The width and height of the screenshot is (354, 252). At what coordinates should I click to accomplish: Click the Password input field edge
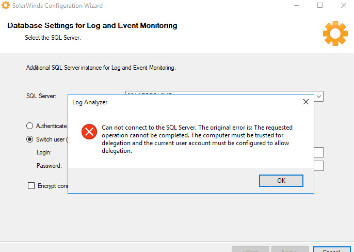319,166
